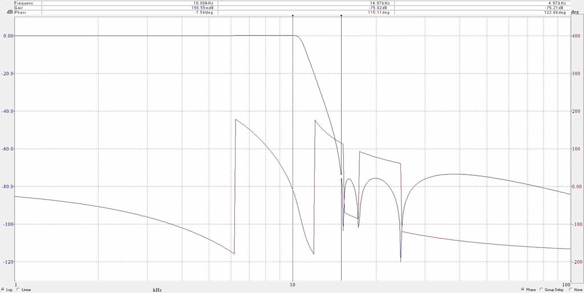Click the cursor marker near 14.97 kHz

pos(341,15)
